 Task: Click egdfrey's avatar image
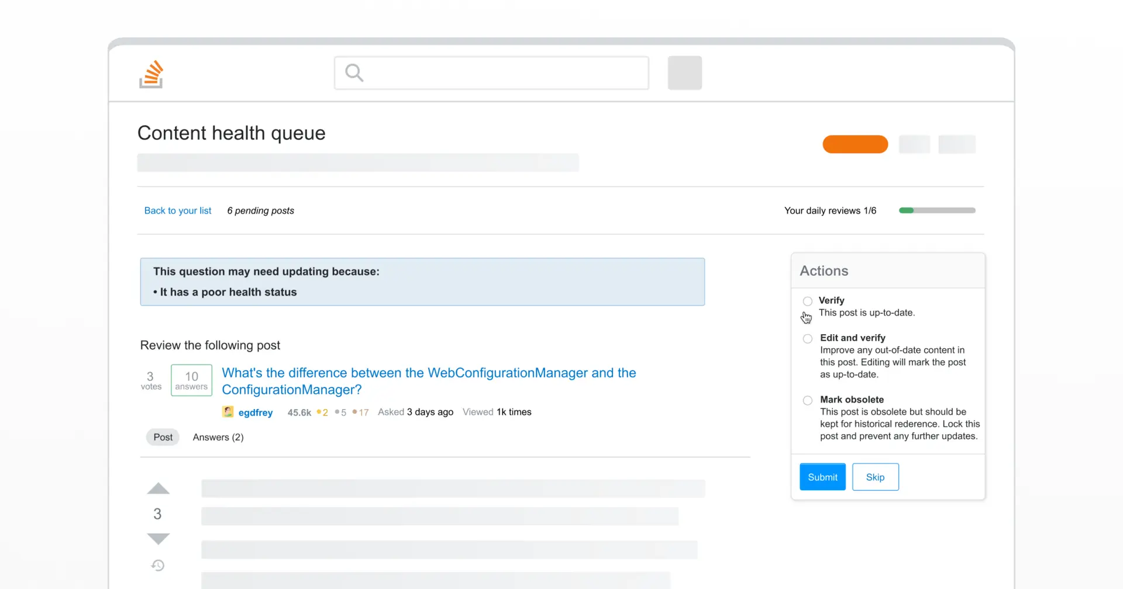228,412
